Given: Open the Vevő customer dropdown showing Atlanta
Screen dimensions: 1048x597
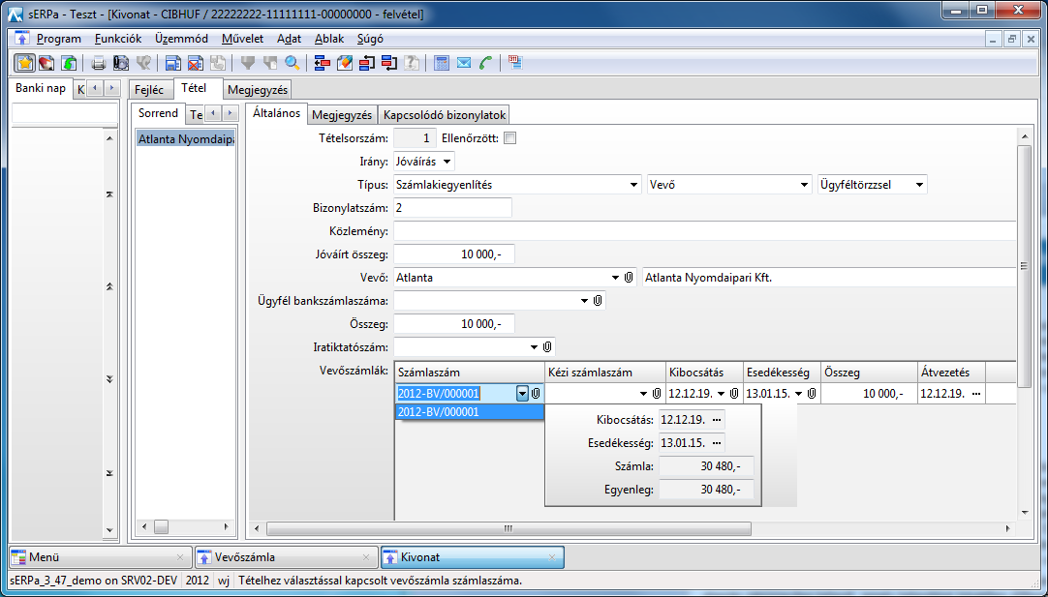Looking at the screenshot, I should point(615,278).
